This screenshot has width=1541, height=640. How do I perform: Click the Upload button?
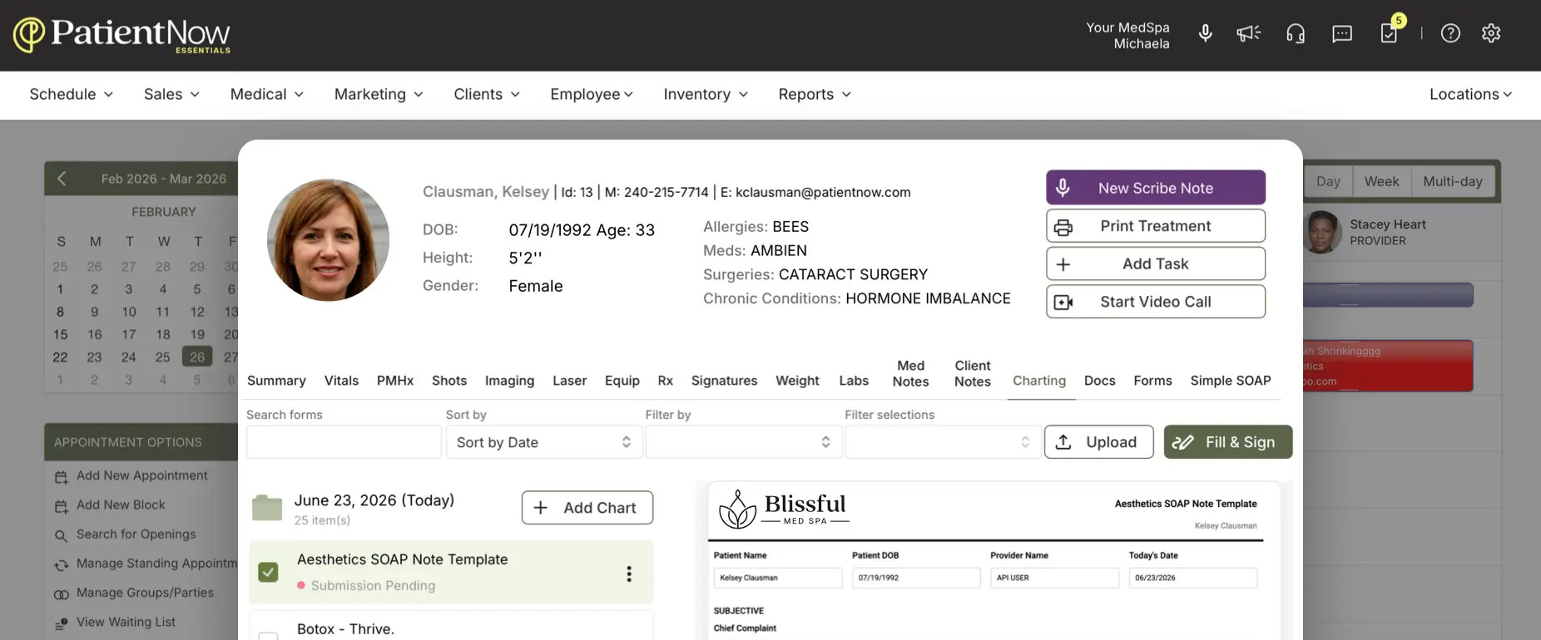pos(1098,442)
